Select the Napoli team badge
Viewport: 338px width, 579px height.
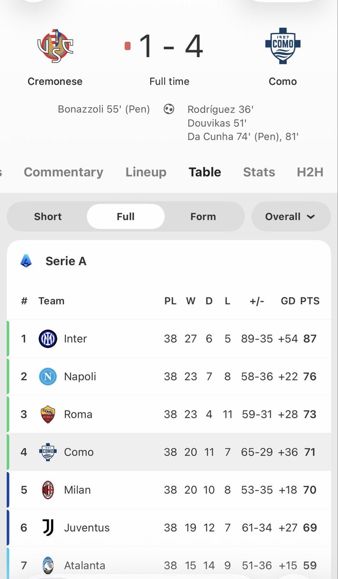(x=48, y=376)
